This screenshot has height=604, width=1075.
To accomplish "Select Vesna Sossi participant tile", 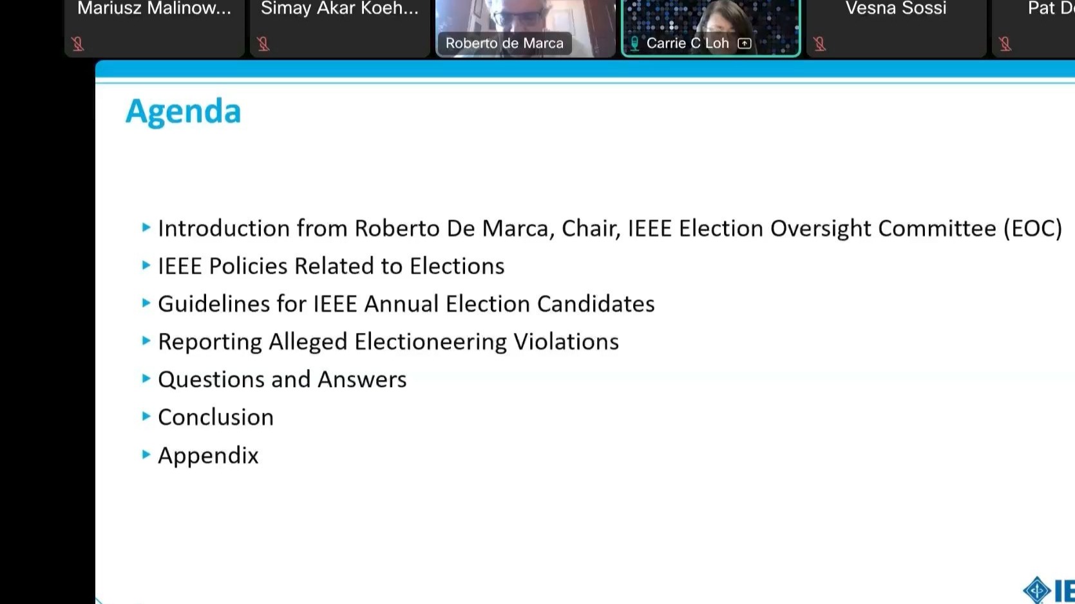I will pos(897,28).
